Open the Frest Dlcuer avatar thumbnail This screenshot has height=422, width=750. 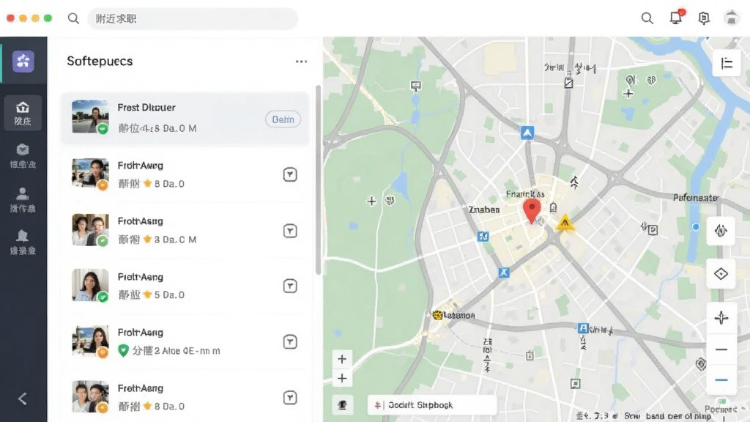pos(90,116)
